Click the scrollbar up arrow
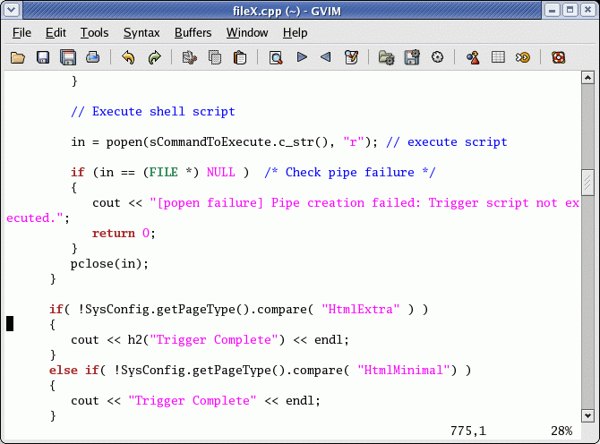The height and width of the screenshot is (444, 600). 587,78
